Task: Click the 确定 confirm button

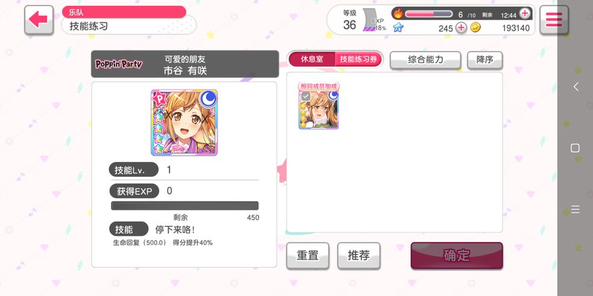Action: 457,256
